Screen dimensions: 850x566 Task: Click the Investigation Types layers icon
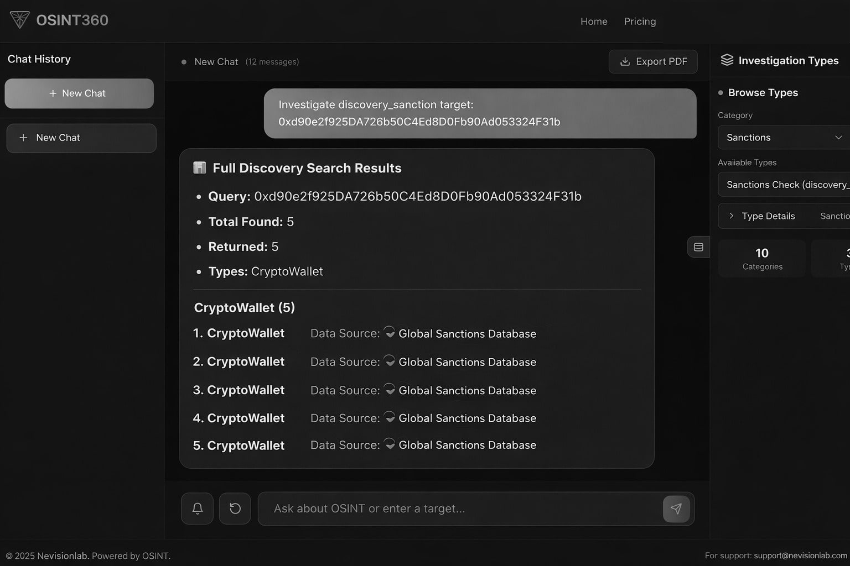pyautogui.click(x=727, y=60)
